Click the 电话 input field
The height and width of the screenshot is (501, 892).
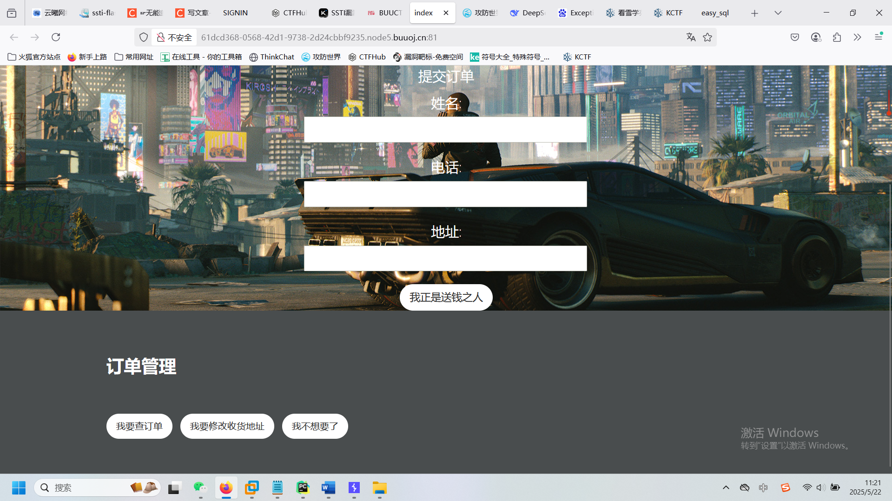(x=445, y=194)
